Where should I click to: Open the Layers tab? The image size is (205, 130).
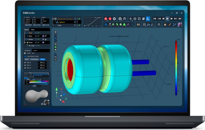click(x=35, y=50)
